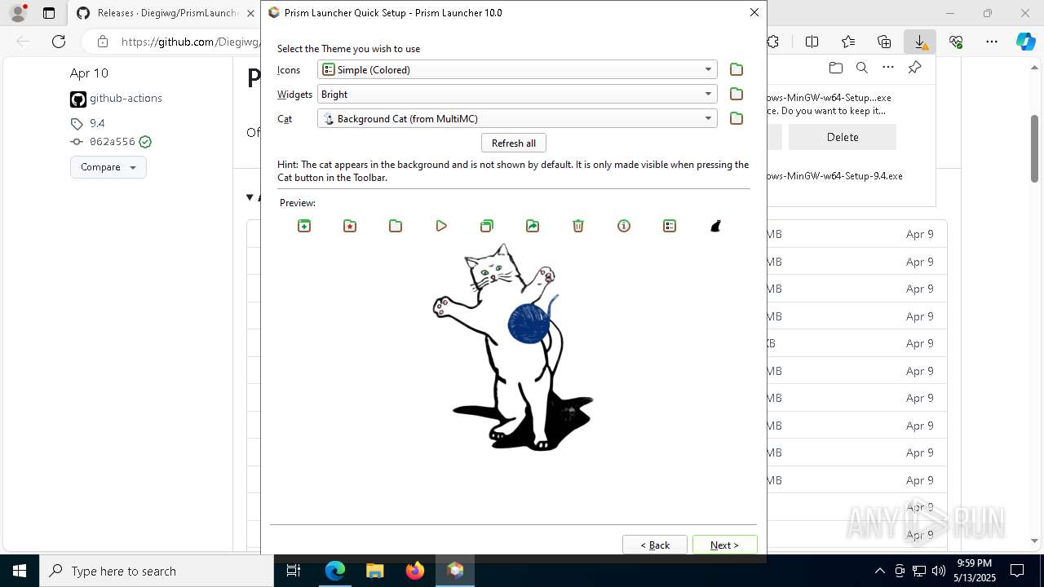Close the Releases browser tab
The height and width of the screenshot is (587, 1044).
250,13
